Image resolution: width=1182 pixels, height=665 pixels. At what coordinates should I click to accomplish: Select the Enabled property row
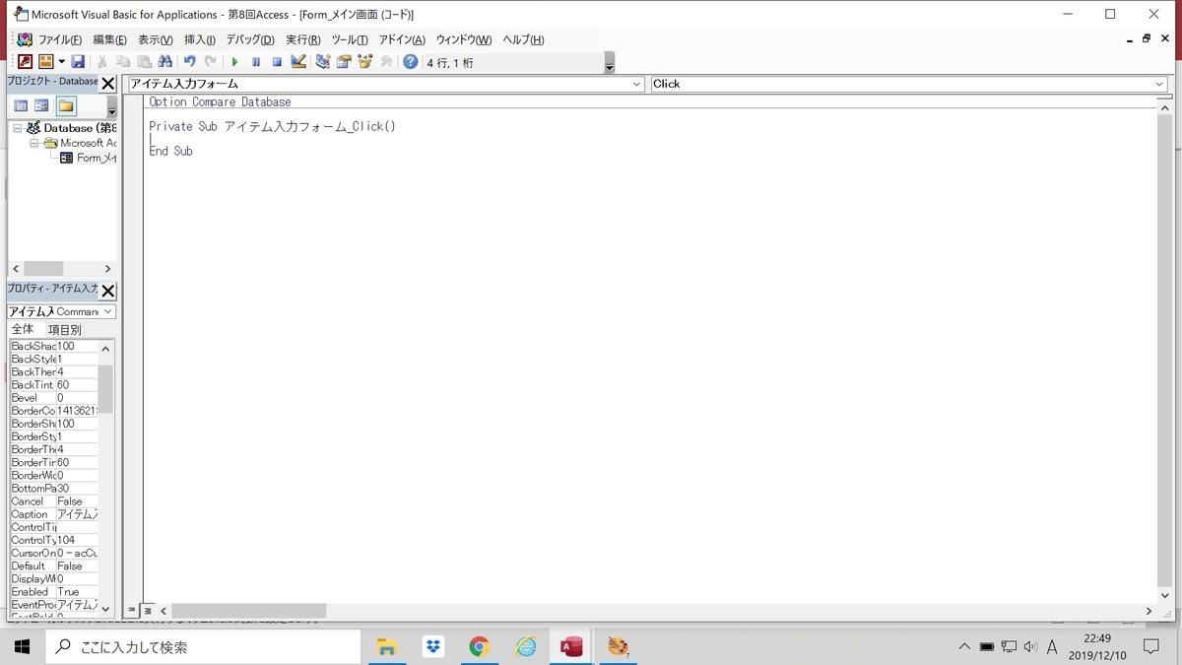click(54, 592)
